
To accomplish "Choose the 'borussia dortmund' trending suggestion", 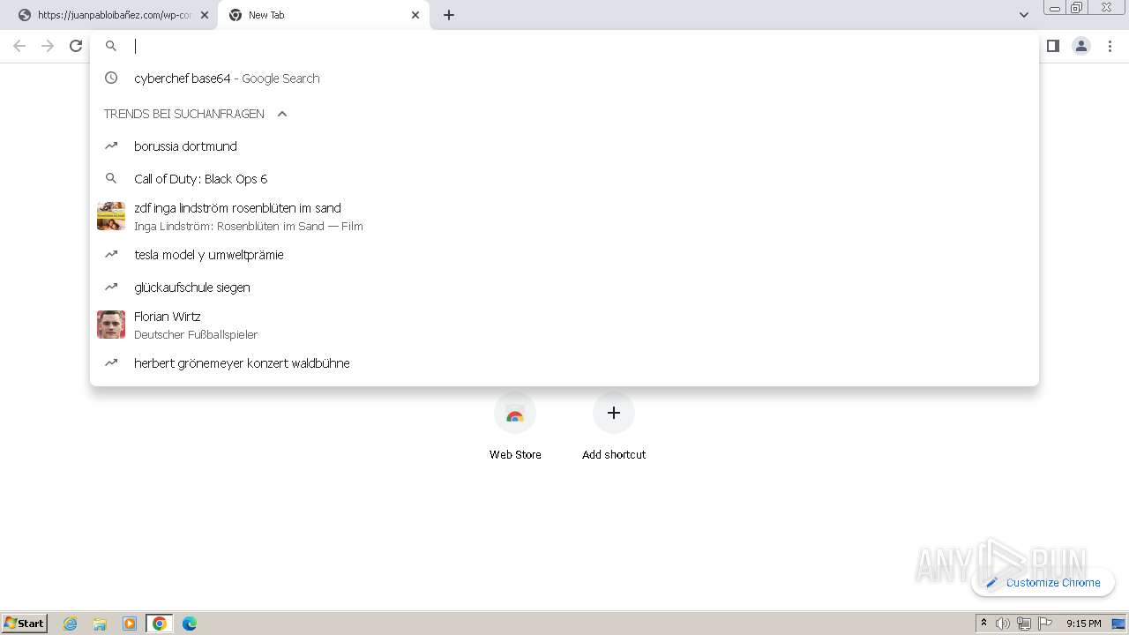I will [564, 146].
